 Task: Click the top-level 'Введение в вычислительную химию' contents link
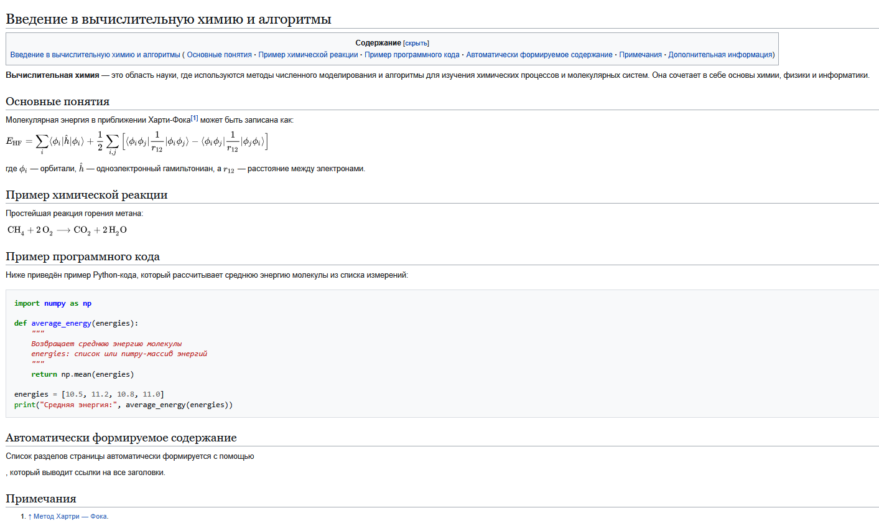[x=95, y=55]
